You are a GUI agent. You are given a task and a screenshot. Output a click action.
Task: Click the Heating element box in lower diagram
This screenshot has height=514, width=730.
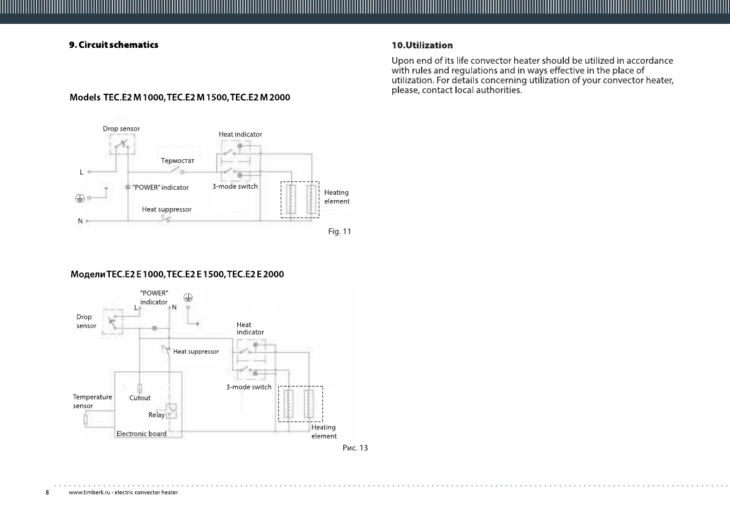pyautogui.click(x=300, y=404)
